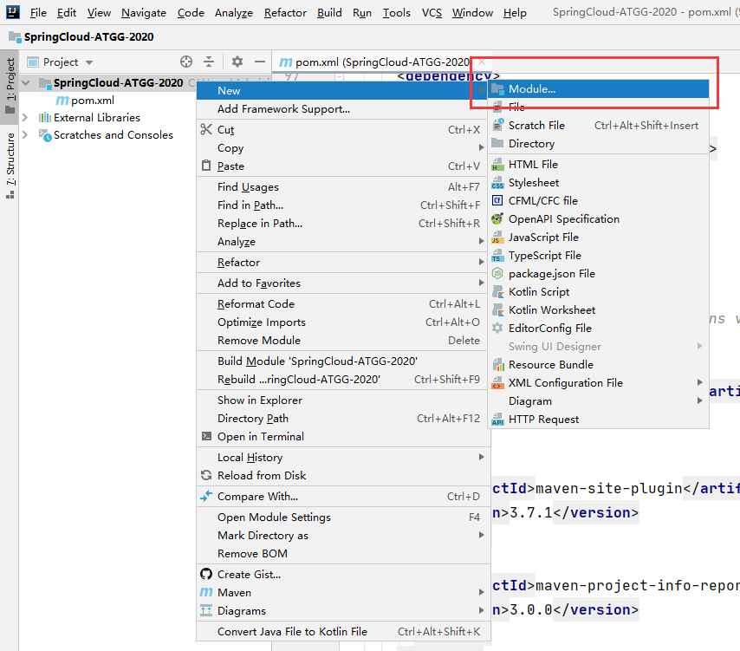Click the Maven m icon in context menu
The width and height of the screenshot is (740, 651).
pos(206,592)
